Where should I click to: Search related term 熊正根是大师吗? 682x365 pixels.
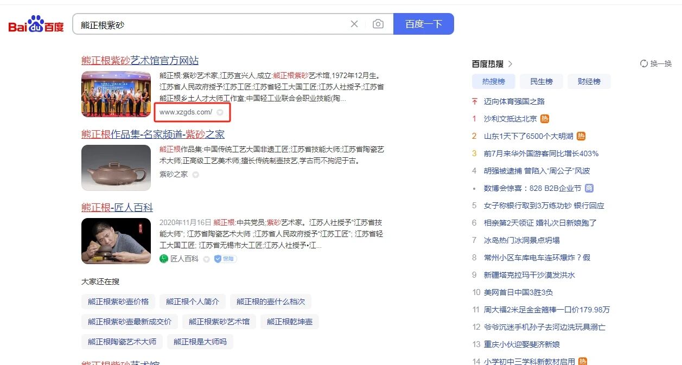point(200,342)
